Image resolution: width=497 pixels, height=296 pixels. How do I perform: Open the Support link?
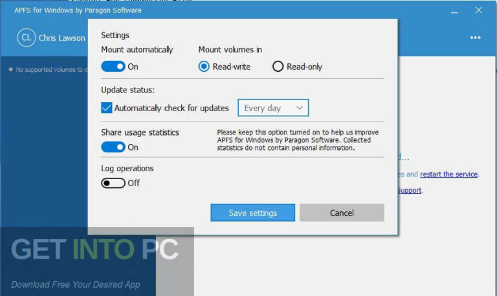pyautogui.click(x=409, y=190)
